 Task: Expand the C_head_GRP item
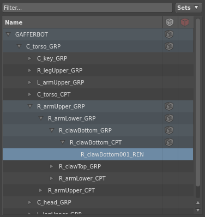29,202
